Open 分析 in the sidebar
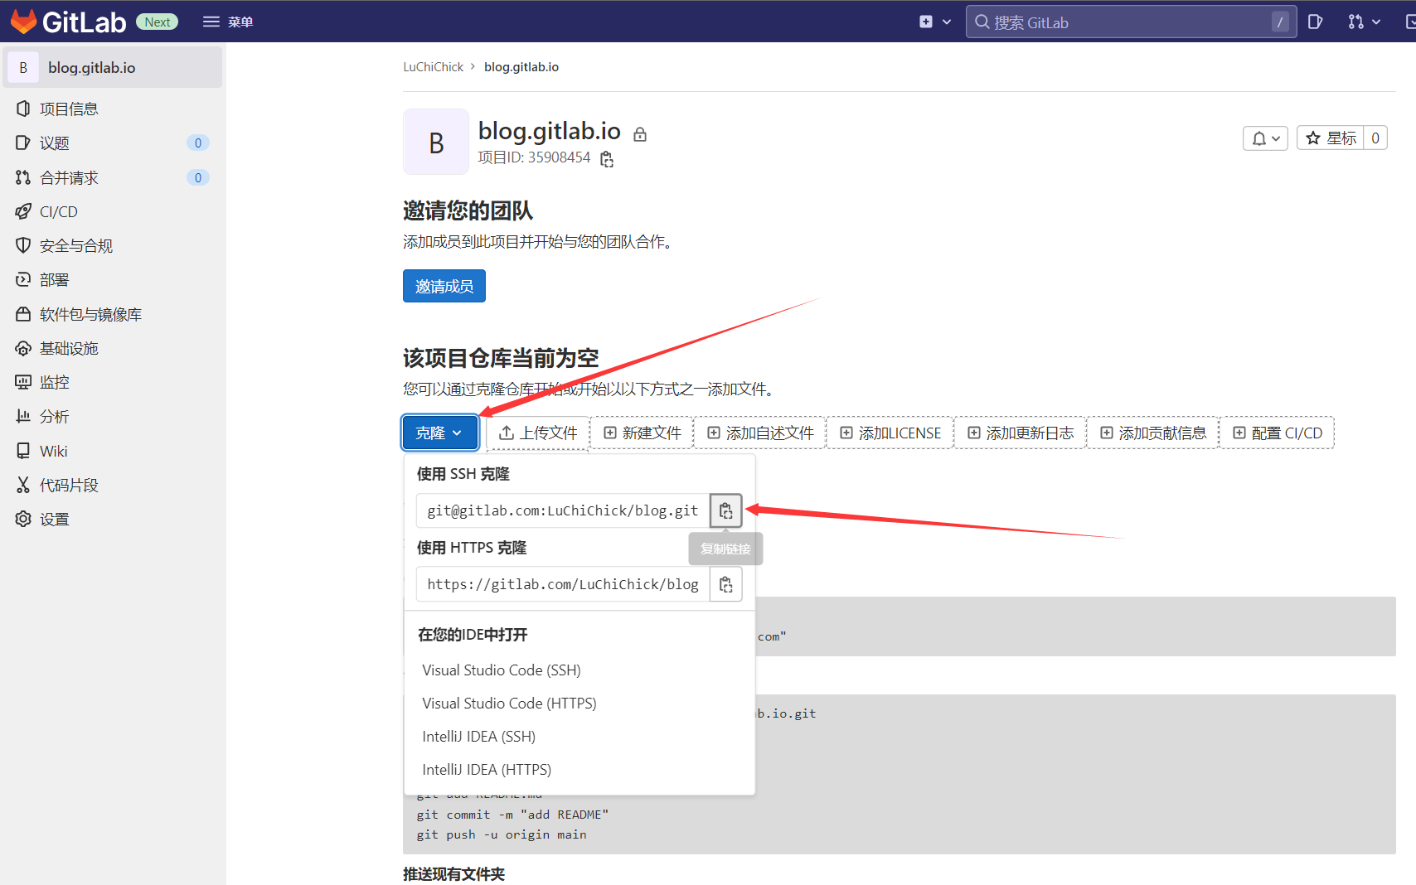 [x=113, y=416]
